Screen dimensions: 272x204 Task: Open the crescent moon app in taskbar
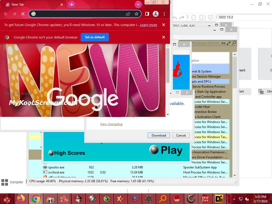click(191, 199)
